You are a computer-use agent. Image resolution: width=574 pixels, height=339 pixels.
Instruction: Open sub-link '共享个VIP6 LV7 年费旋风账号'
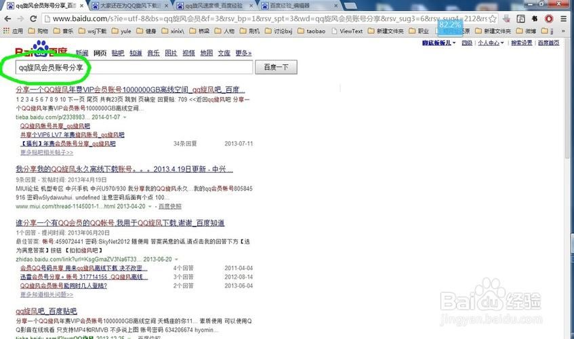pyautogui.click(x=72, y=135)
